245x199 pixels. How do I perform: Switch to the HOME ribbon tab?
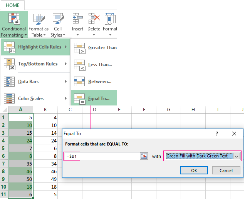click(x=12, y=5)
